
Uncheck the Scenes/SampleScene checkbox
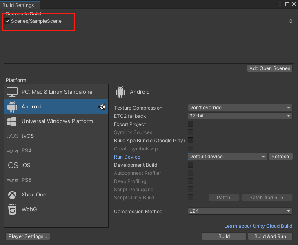click(7, 21)
